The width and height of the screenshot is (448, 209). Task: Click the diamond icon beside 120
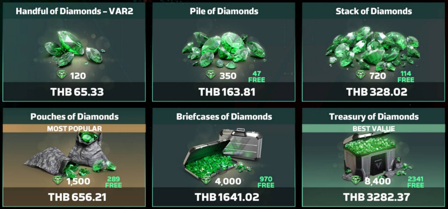pyautogui.click(x=62, y=76)
